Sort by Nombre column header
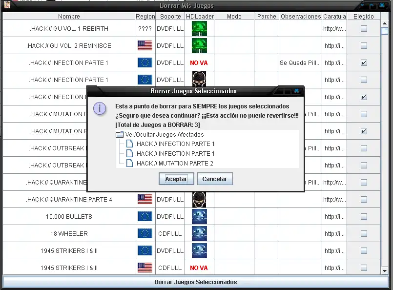The width and height of the screenshot is (393, 290). pyautogui.click(x=69, y=16)
